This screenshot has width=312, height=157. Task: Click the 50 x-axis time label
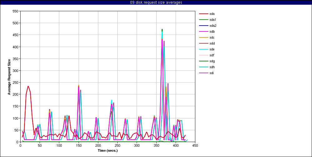click(40, 145)
